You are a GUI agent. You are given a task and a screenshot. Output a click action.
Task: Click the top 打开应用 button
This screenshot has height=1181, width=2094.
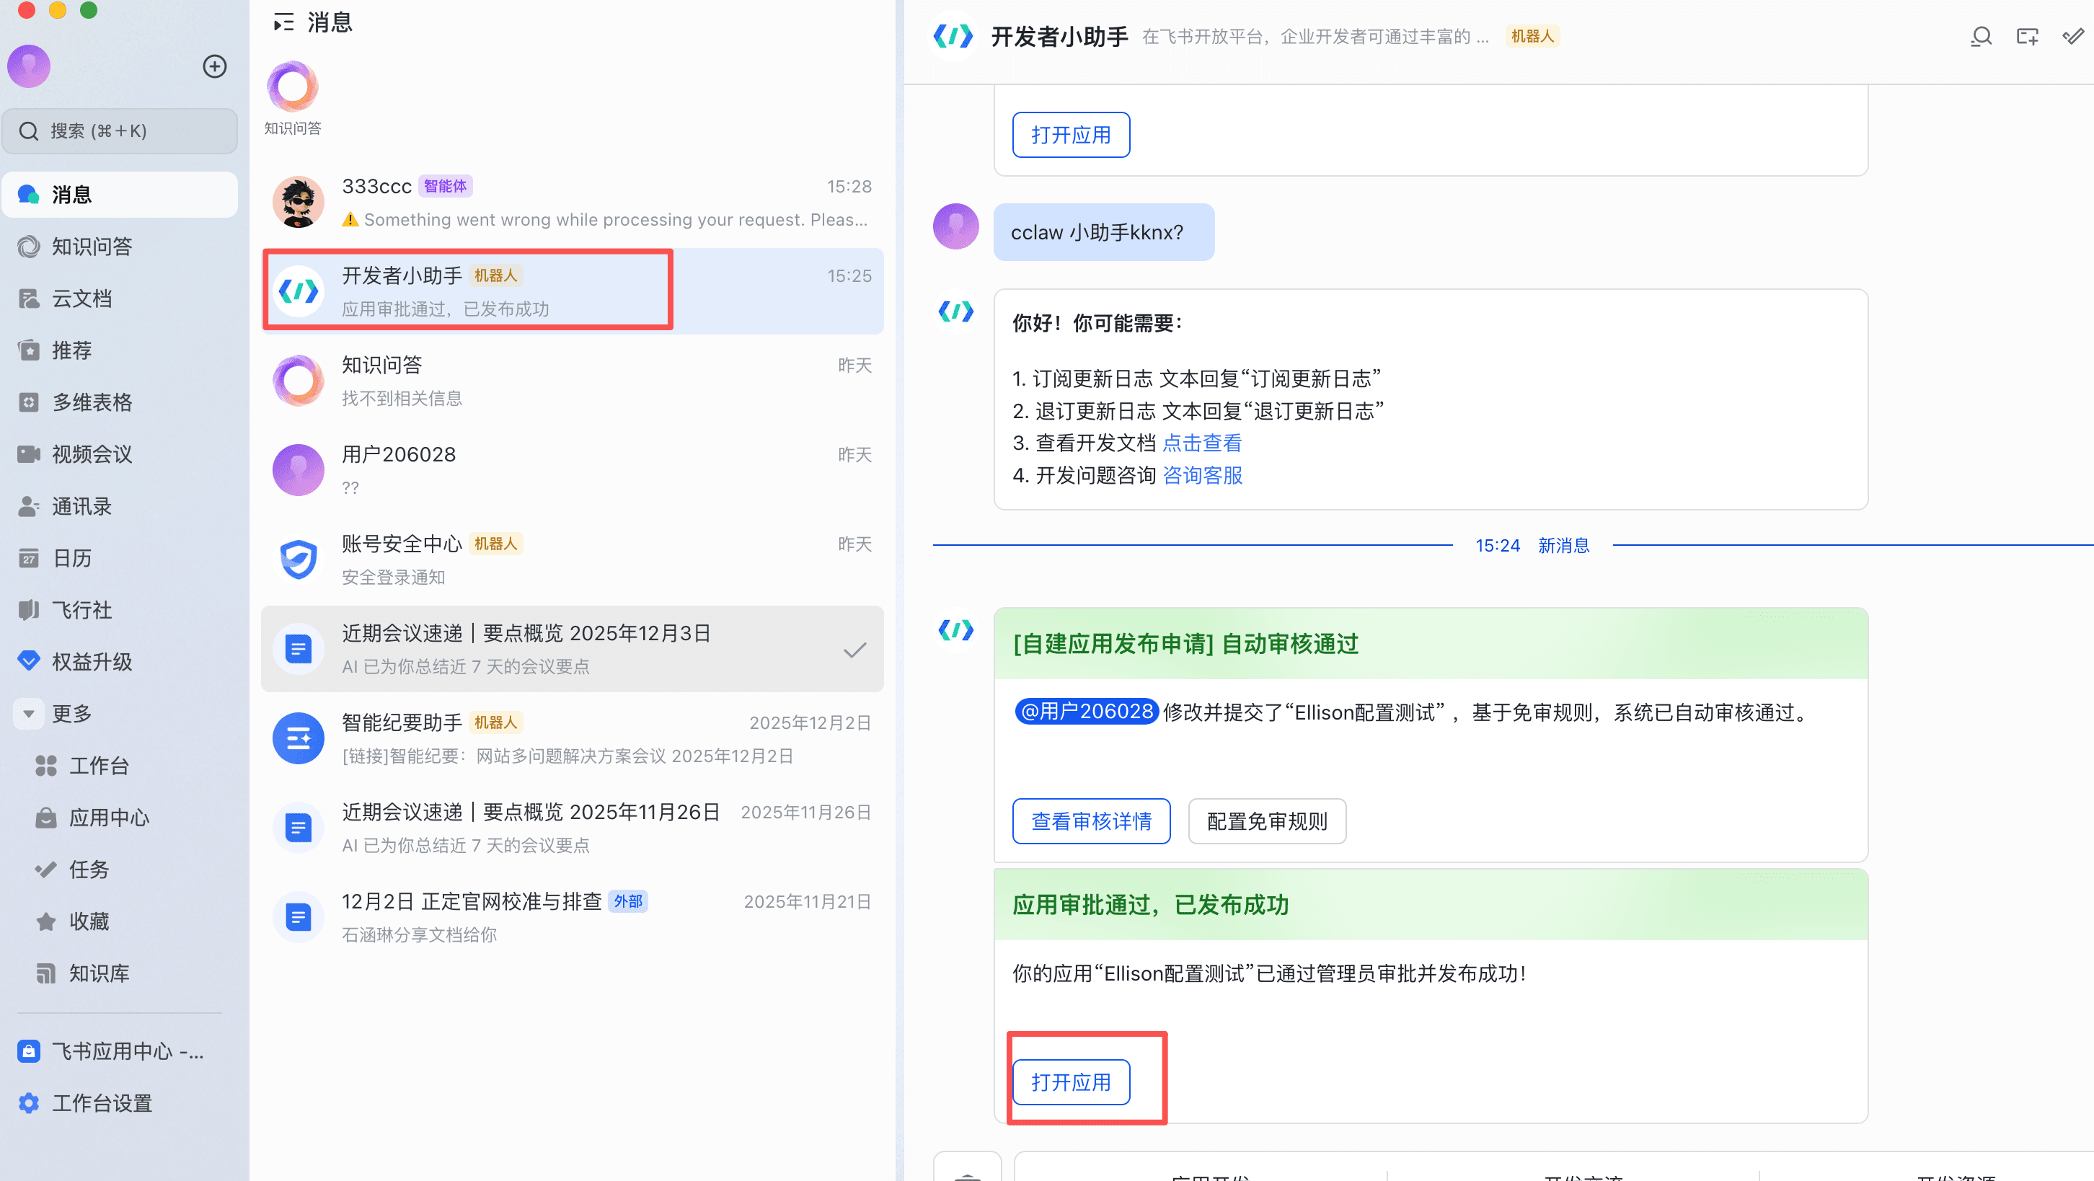click(x=1071, y=135)
